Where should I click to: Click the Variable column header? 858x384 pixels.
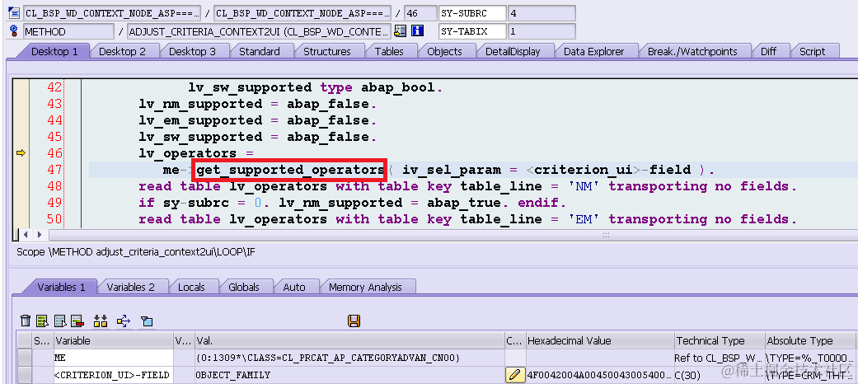click(x=113, y=340)
